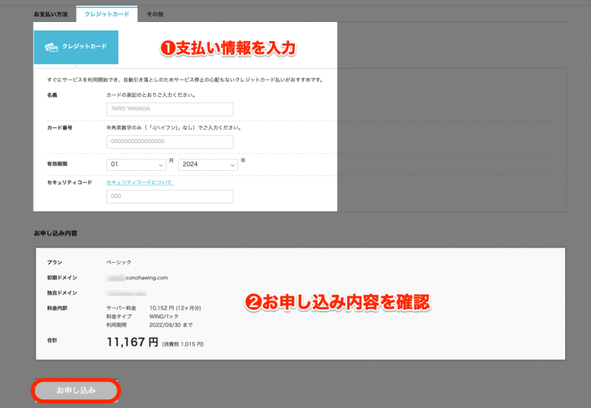Open the セキュリティコードについて link
Screen dimensions: 591x408
click(140, 182)
